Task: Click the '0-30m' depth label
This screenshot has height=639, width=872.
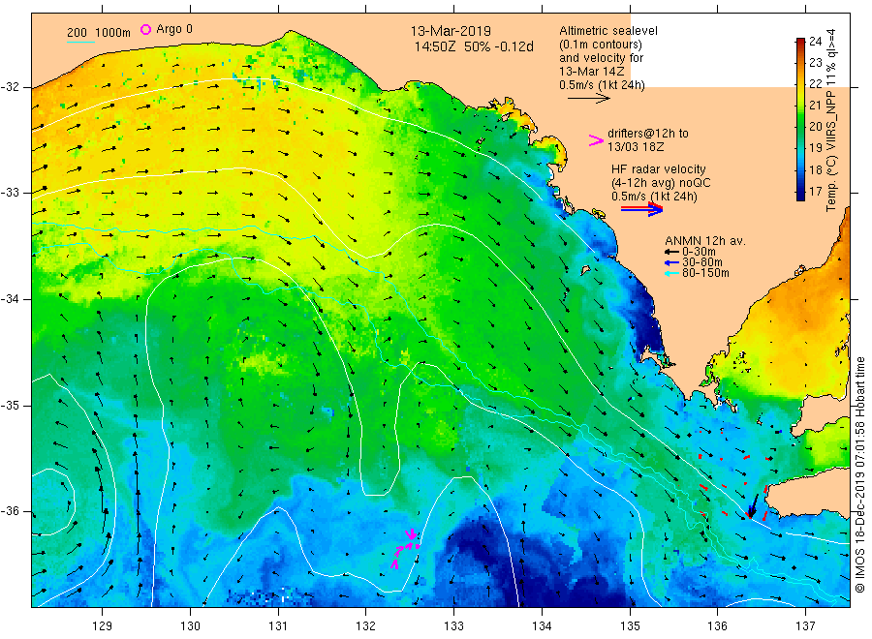Action: [x=699, y=252]
